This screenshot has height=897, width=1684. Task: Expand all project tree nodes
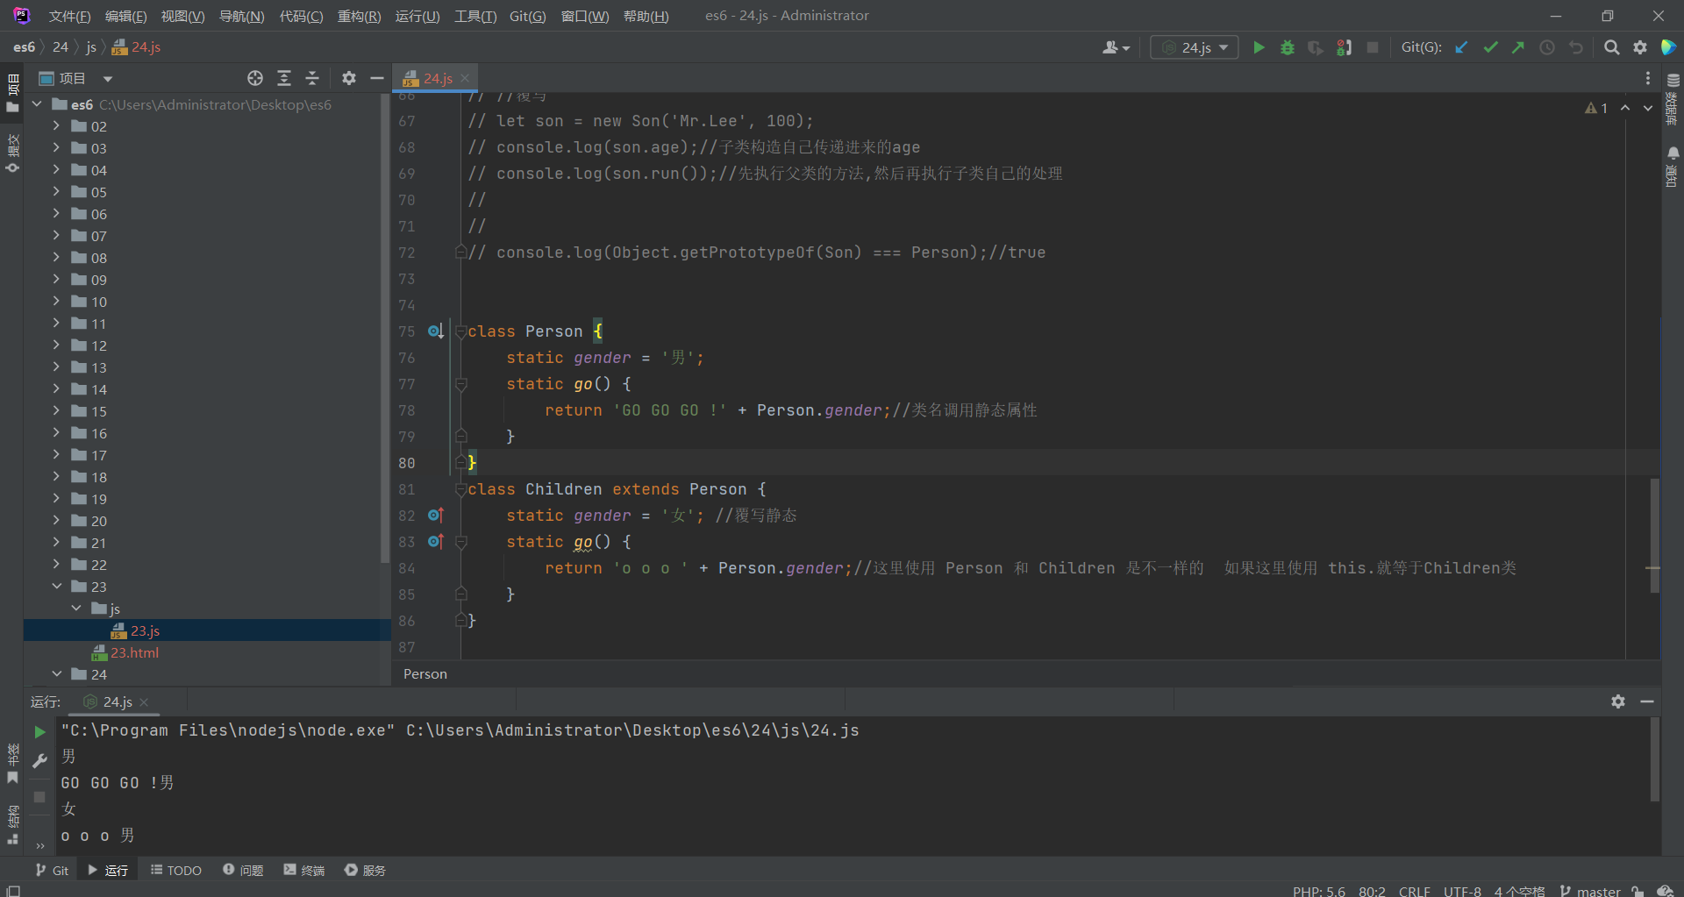[x=284, y=78]
